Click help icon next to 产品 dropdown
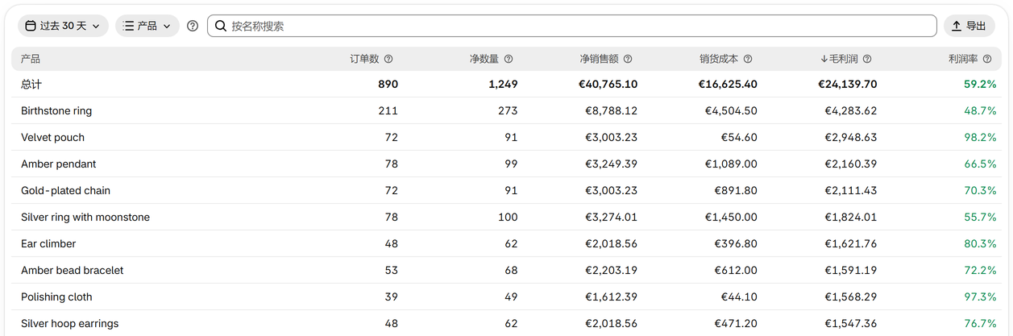Viewport: 1013px width, 336px height. click(x=193, y=26)
